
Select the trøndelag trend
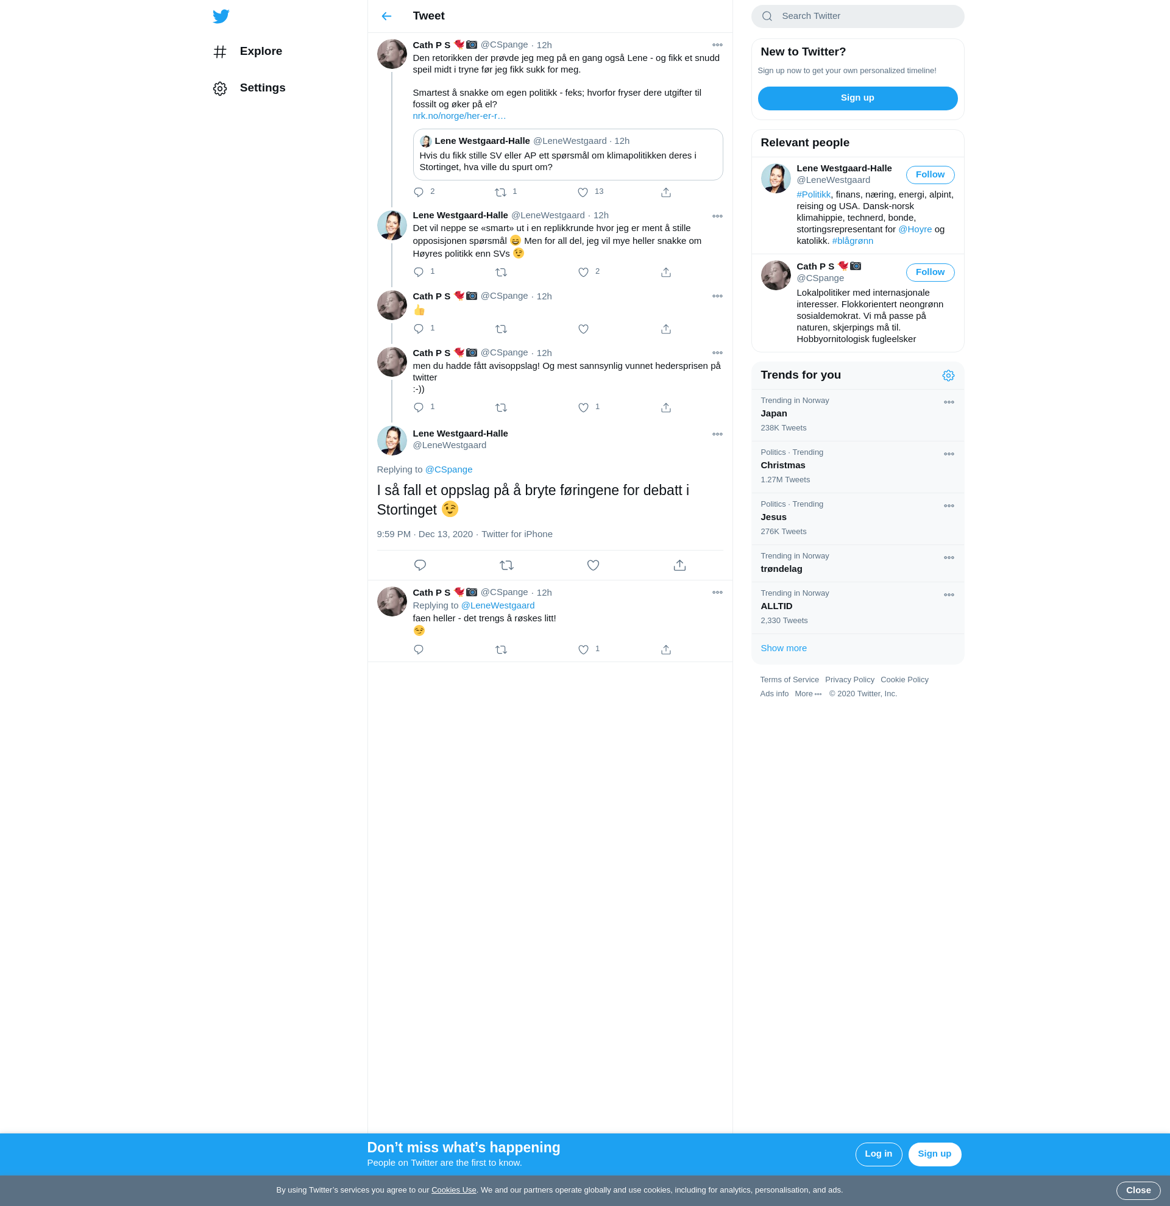pos(857,563)
